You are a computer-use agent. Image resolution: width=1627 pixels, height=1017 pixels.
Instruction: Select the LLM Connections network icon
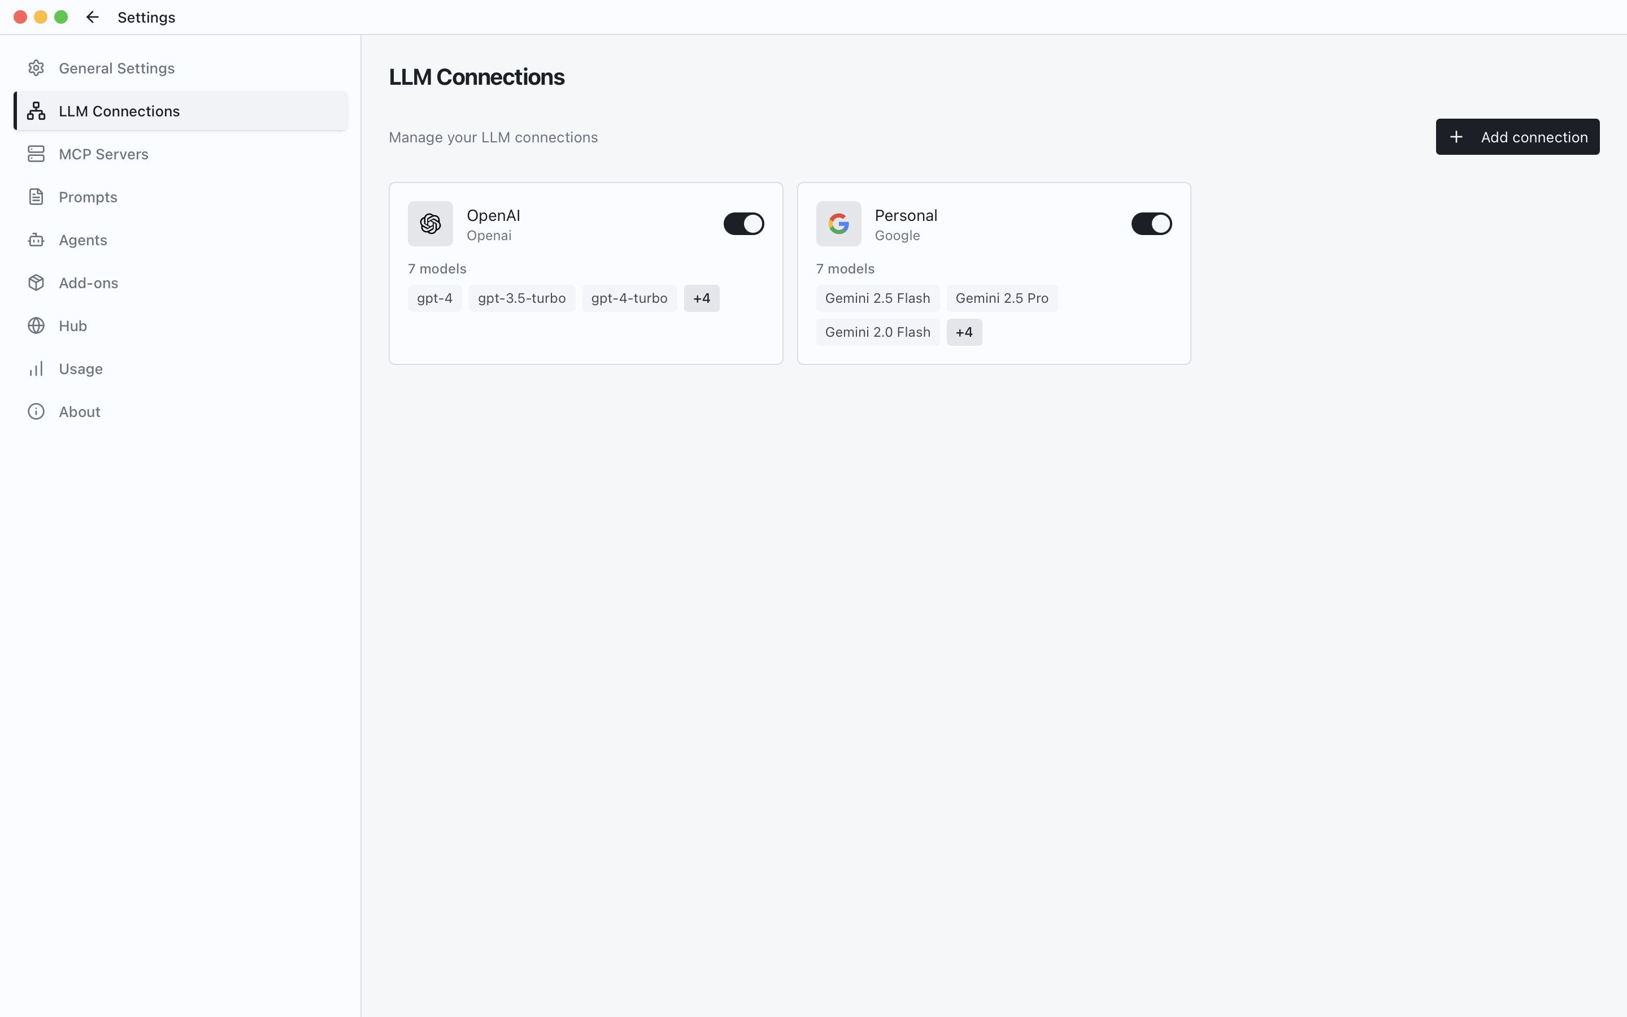pos(36,110)
